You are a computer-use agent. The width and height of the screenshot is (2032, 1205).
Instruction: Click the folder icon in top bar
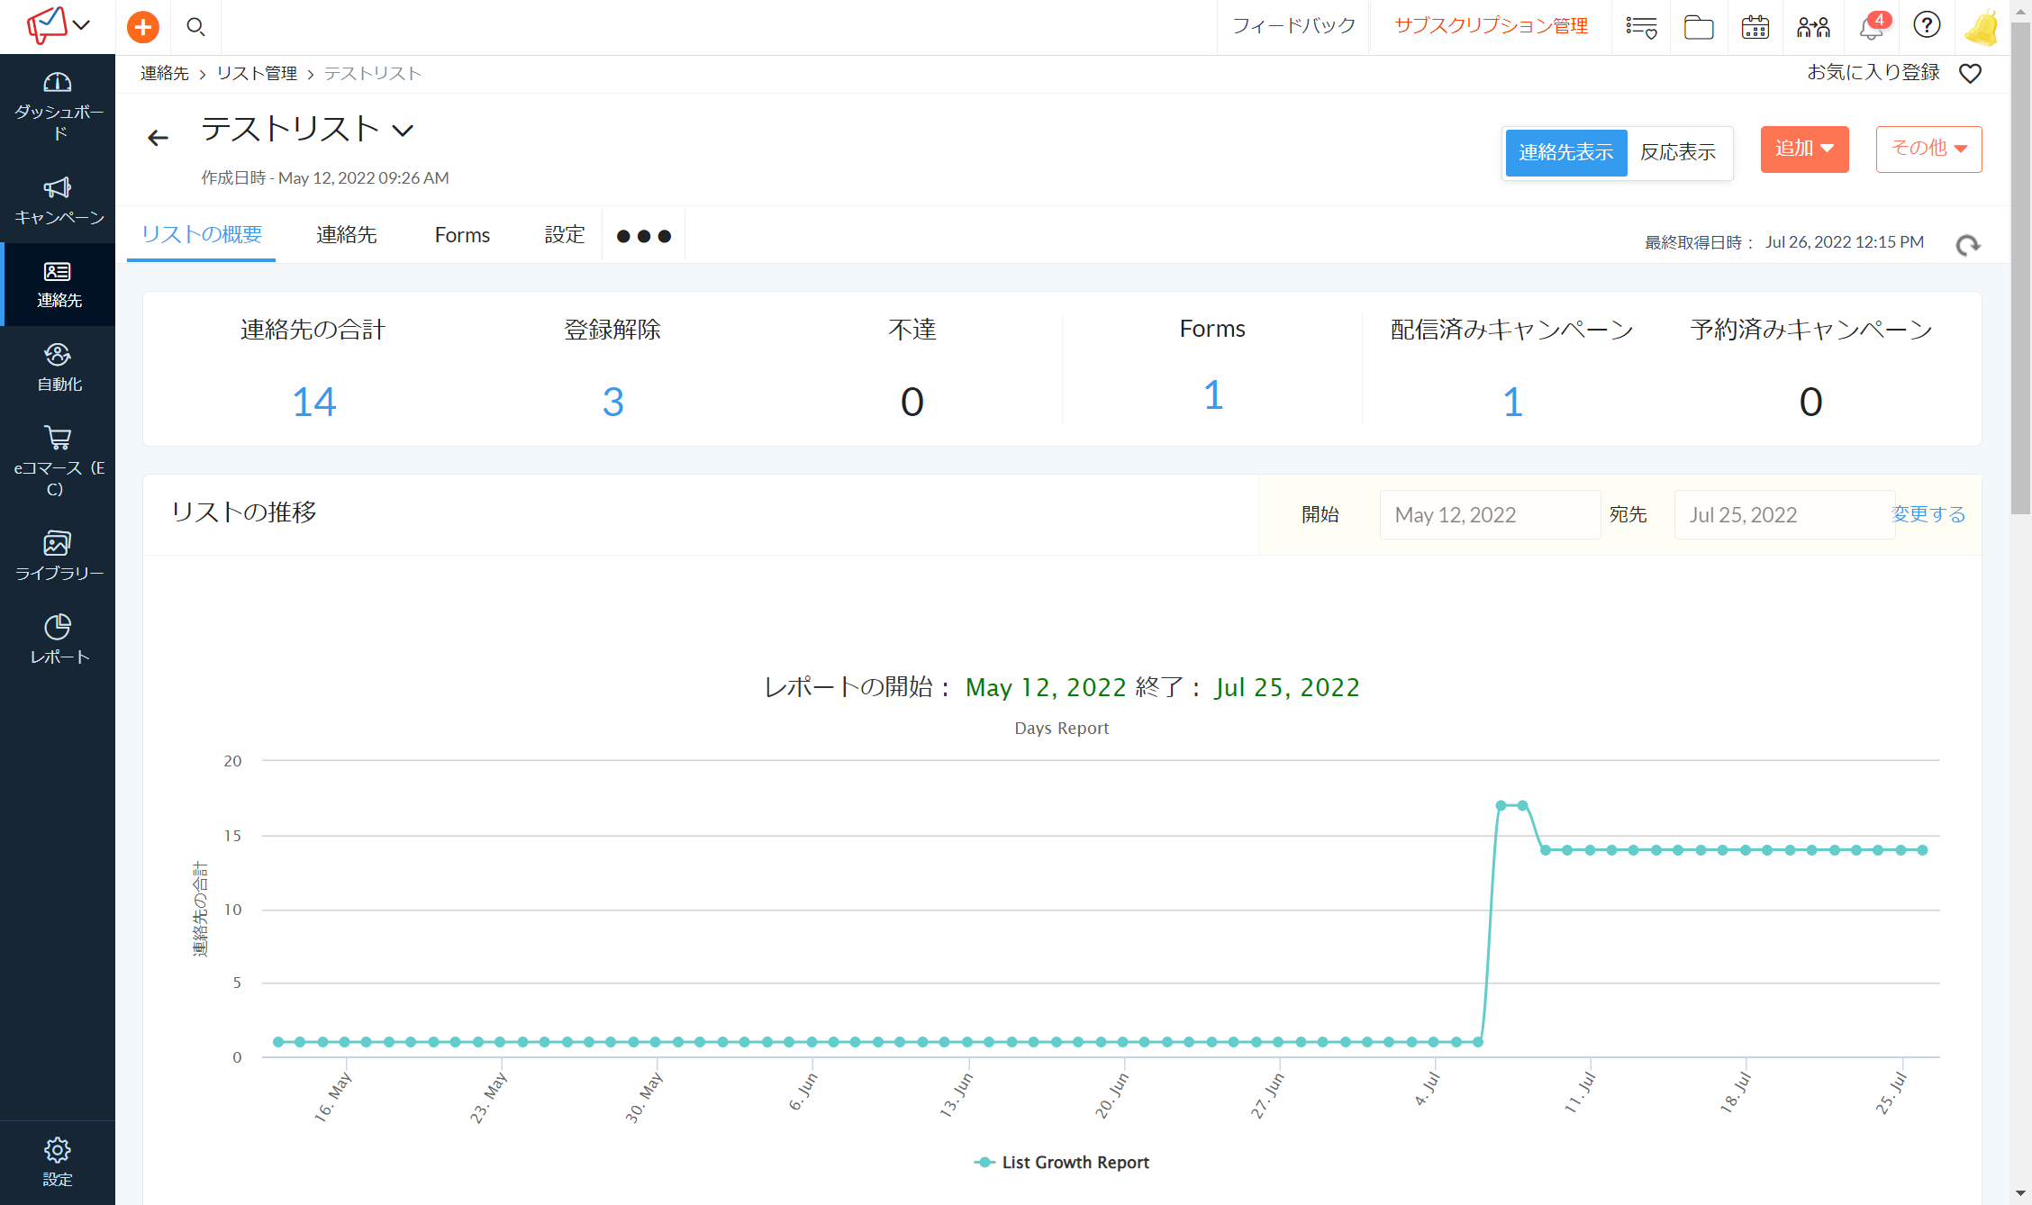pyautogui.click(x=1698, y=27)
